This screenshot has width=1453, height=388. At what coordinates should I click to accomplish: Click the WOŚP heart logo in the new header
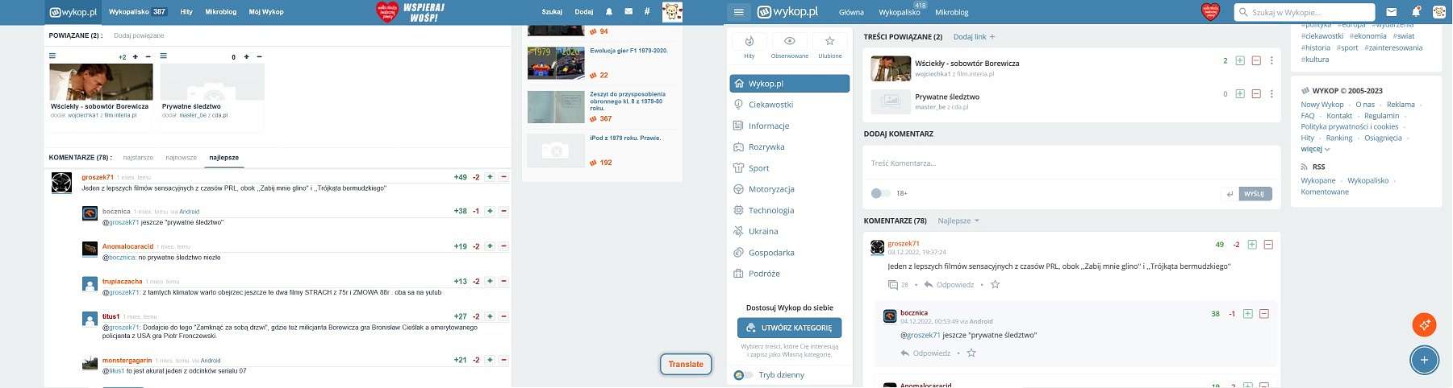1210,12
